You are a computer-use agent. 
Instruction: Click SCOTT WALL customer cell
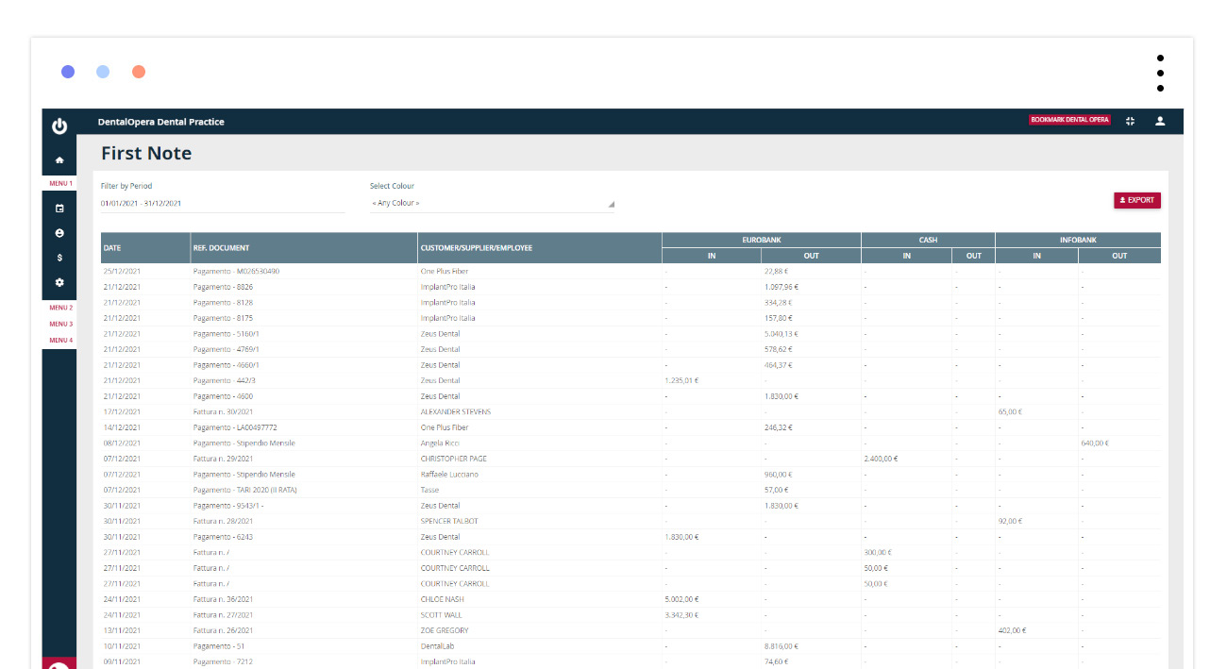tap(442, 615)
